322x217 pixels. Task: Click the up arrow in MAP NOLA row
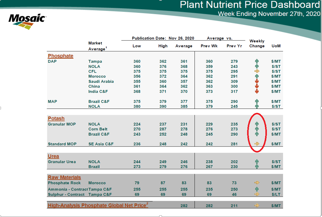pyautogui.click(x=257, y=106)
